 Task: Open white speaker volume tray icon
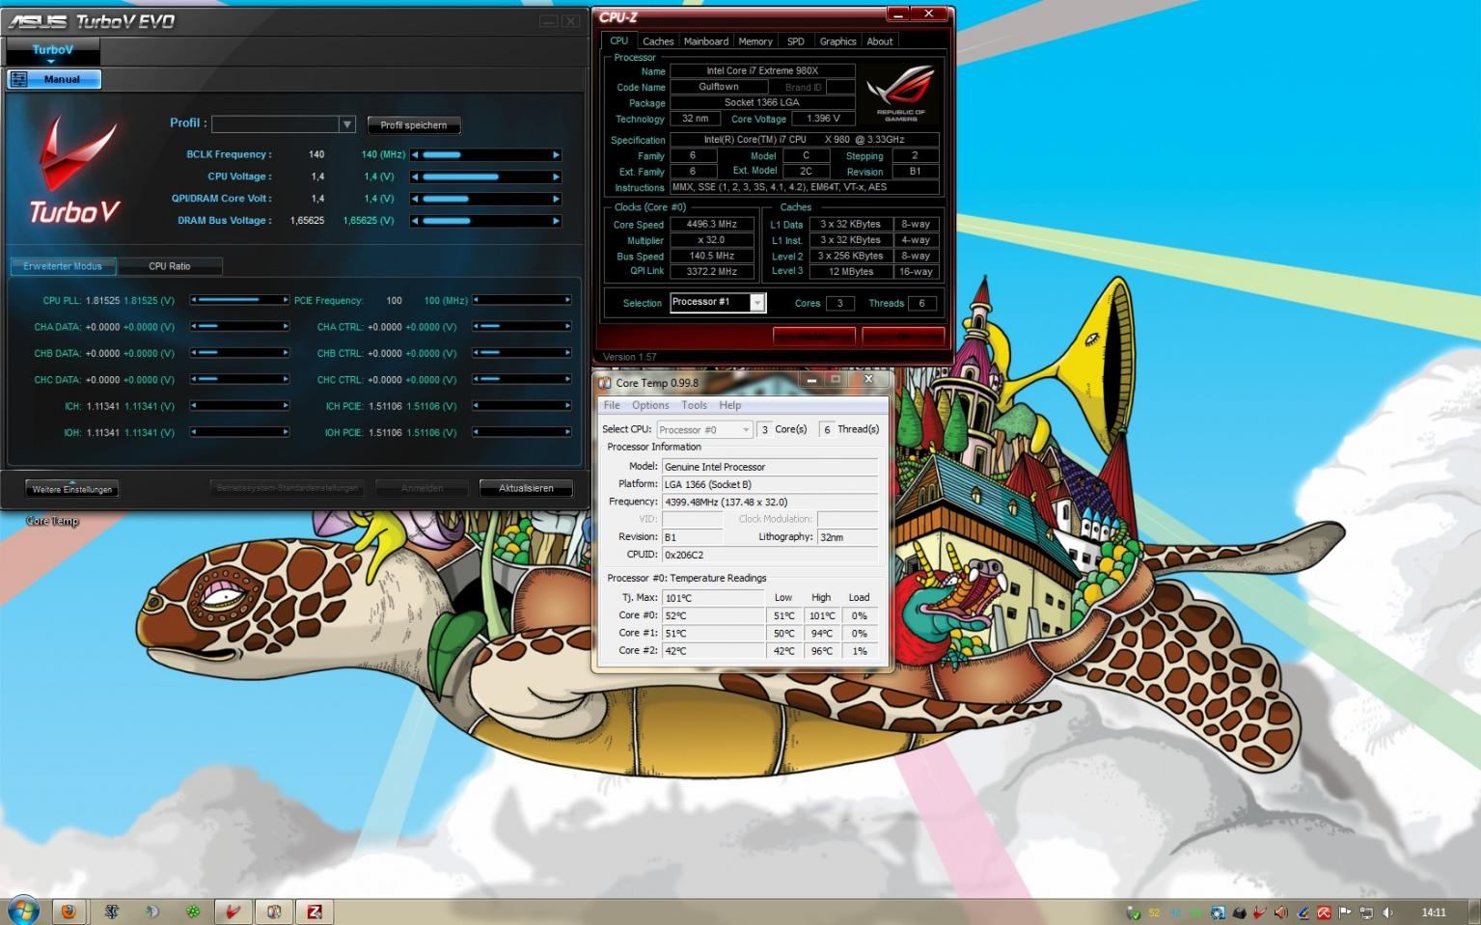pyautogui.click(x=1387, y=911)
